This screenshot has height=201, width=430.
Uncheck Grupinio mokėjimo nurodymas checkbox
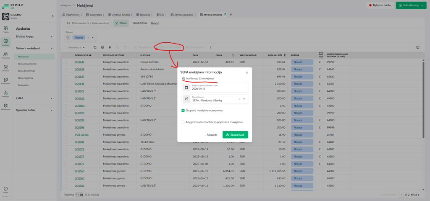click(x=183, y=111)
